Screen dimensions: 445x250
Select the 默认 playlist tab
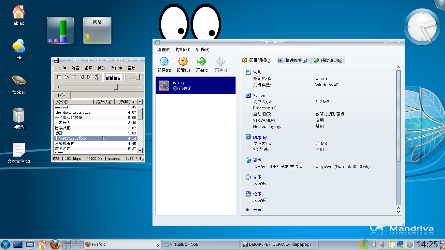click(x=62, y=95)
